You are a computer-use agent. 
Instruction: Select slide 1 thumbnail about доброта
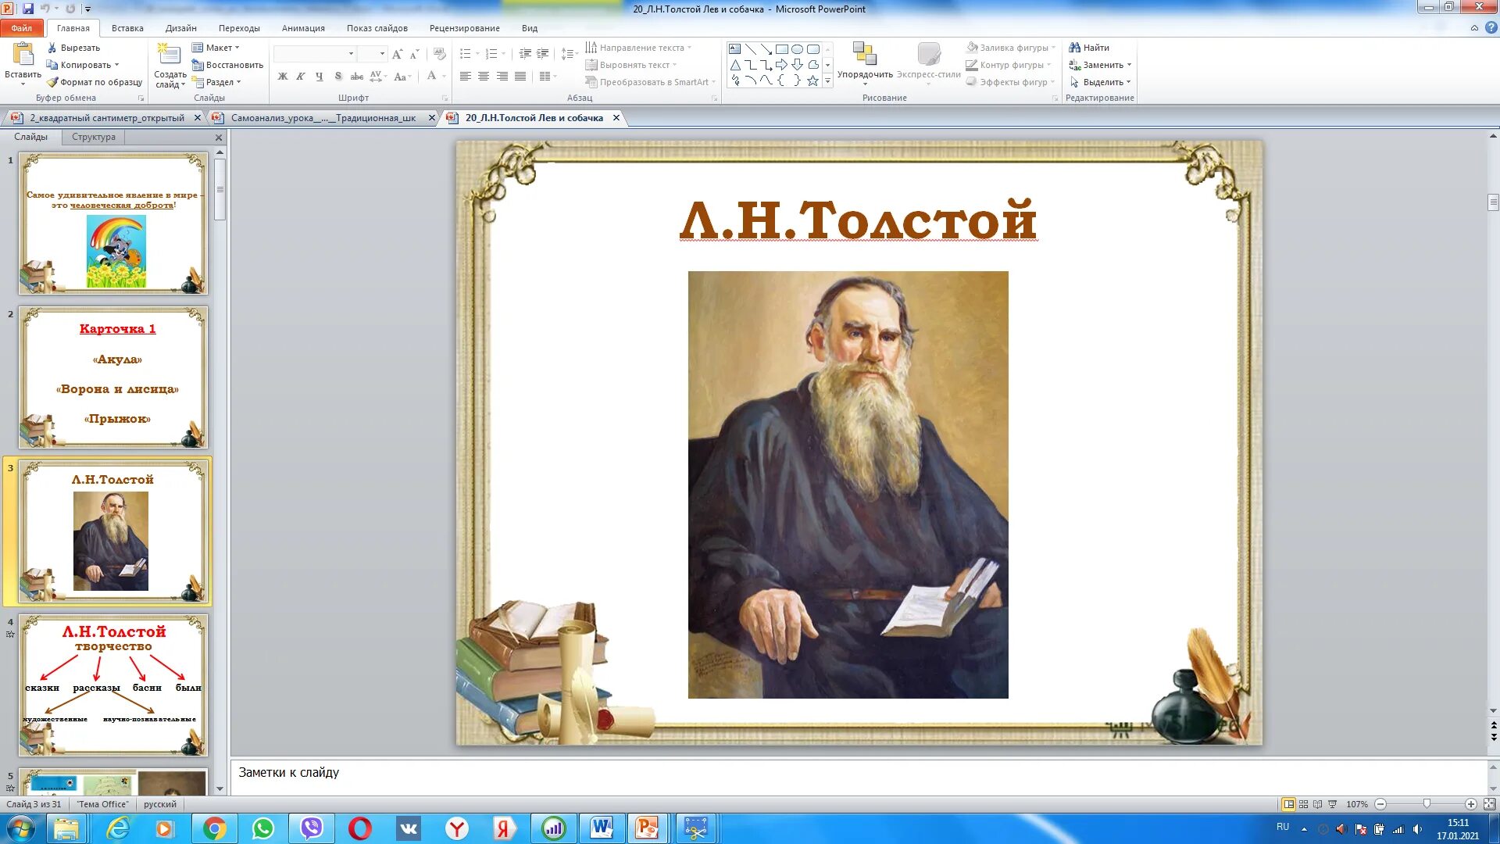click(113, 224)
